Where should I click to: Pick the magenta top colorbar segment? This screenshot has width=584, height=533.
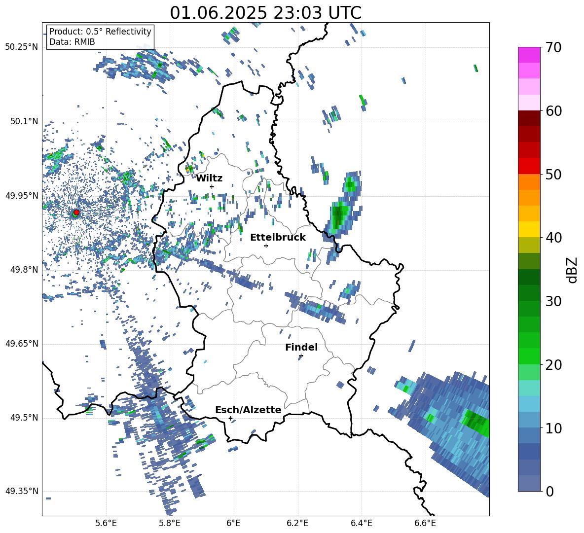coord(529,55)
